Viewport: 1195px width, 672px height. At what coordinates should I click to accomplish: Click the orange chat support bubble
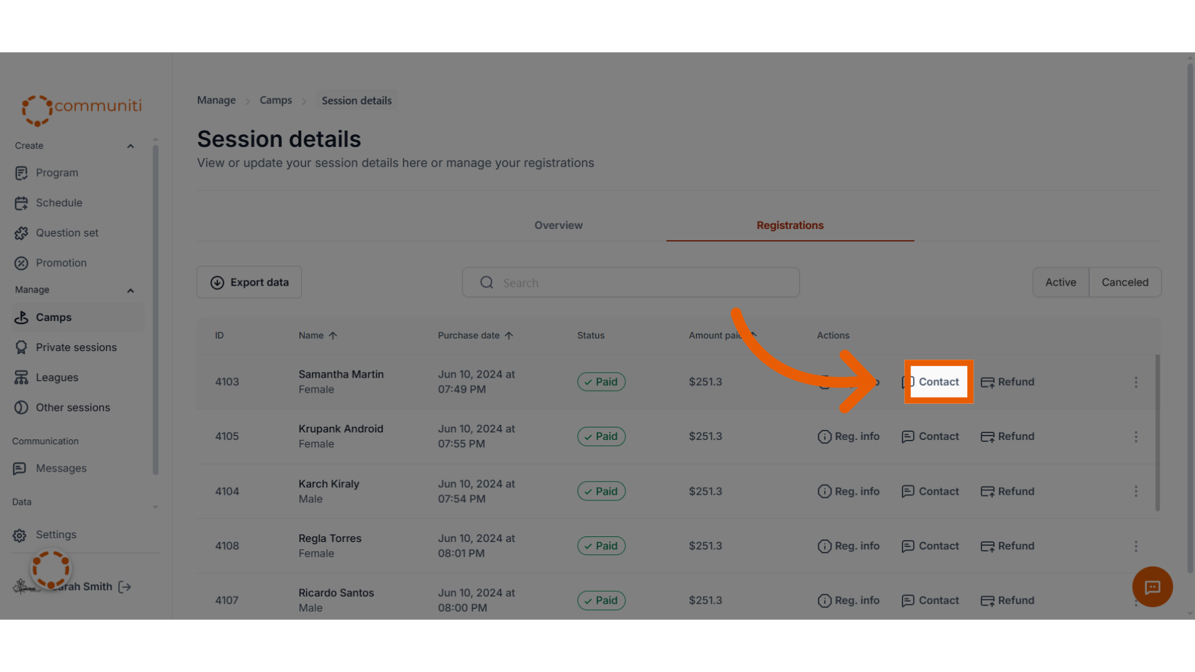[x=1152, y=587]
